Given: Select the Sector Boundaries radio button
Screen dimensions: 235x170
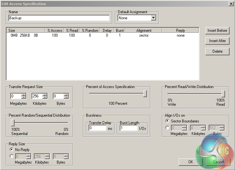Looking at the screenshot, I should pos(167,121).
